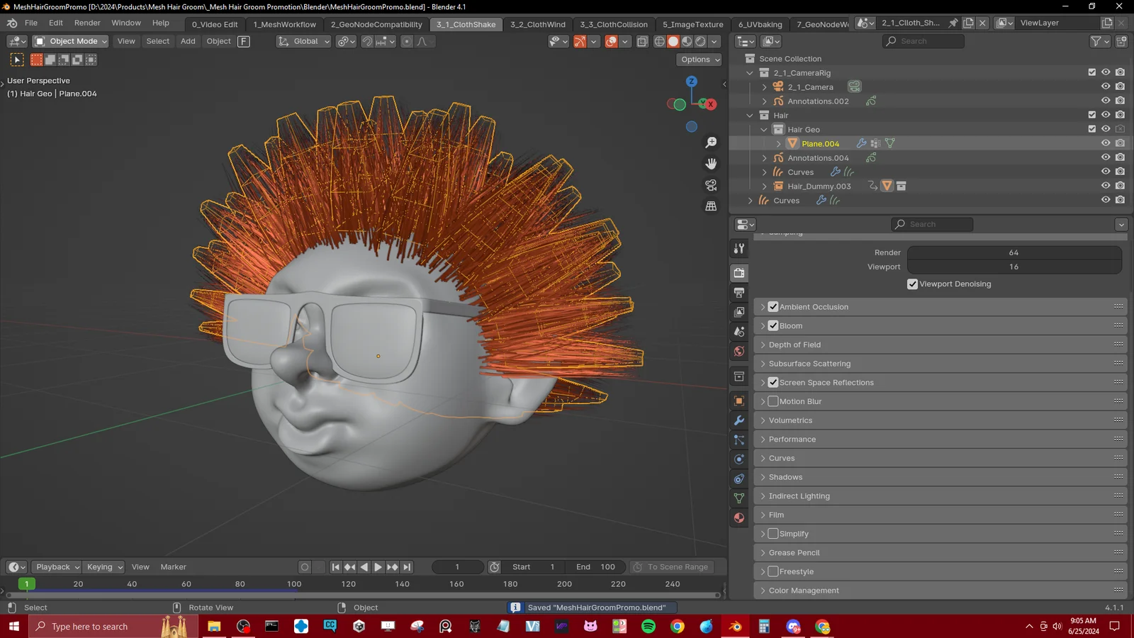1134x638 pixels.
Task: Click the Play button in the timeline
Action: point(378,566)
